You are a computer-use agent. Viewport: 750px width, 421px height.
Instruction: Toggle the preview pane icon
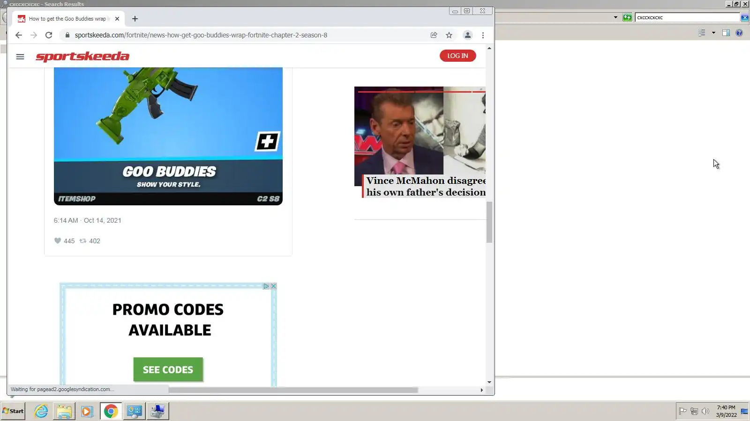[x=726, y=33]
